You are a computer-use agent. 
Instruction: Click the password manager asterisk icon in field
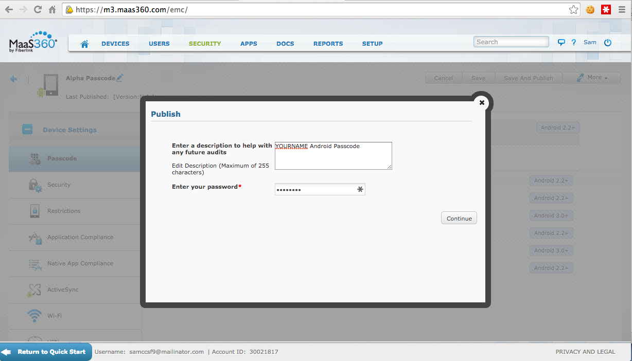click(360, 189)
